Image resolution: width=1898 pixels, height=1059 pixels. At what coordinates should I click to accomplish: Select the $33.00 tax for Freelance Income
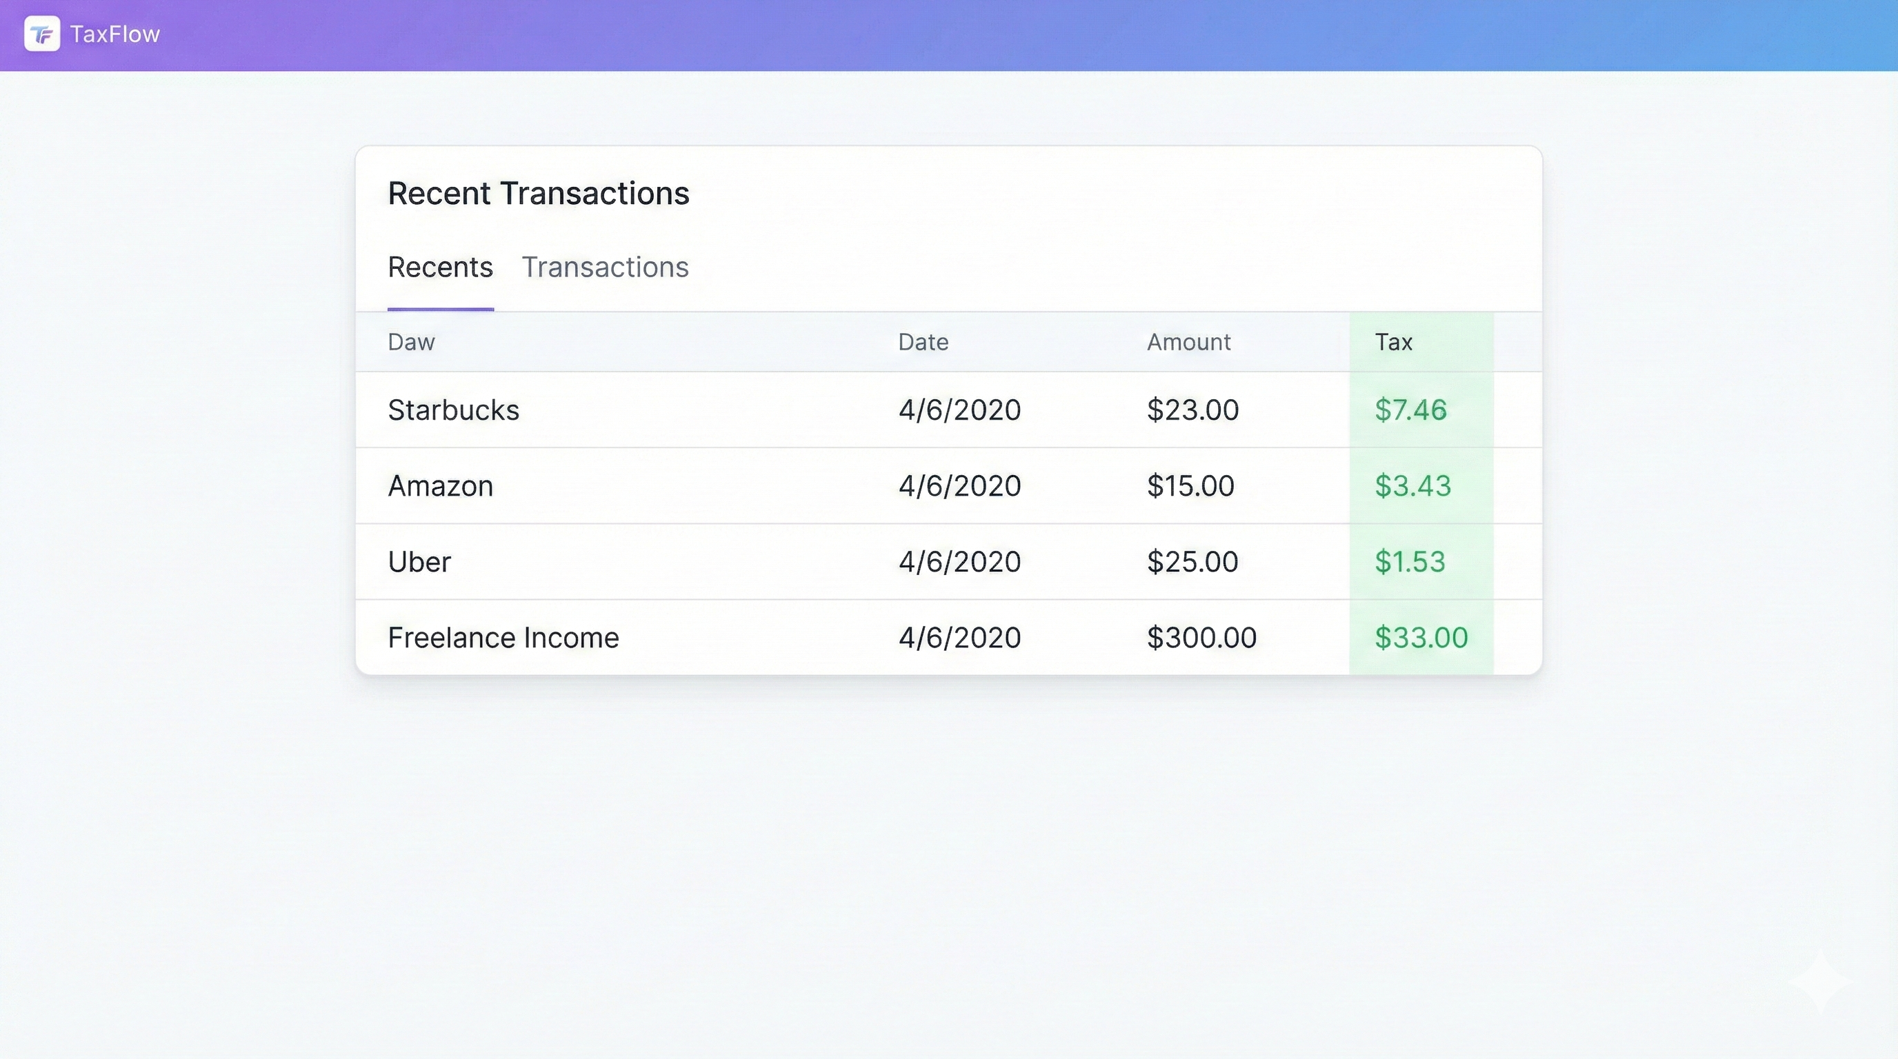pyautogui.click(x=1421, y=637)
